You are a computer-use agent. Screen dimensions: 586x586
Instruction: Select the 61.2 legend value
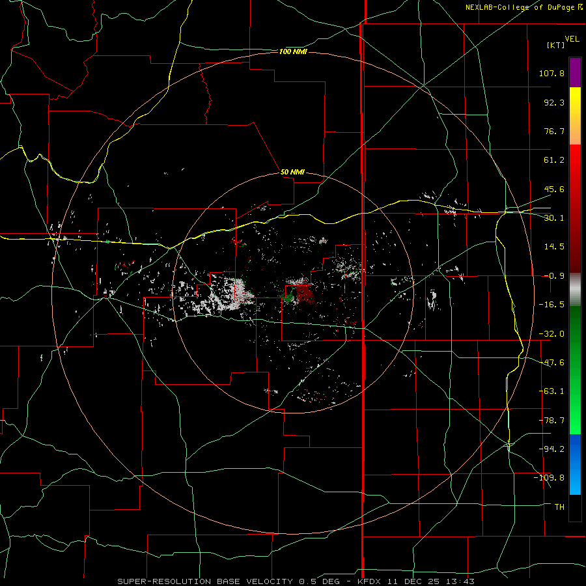(x=554, y=160)
